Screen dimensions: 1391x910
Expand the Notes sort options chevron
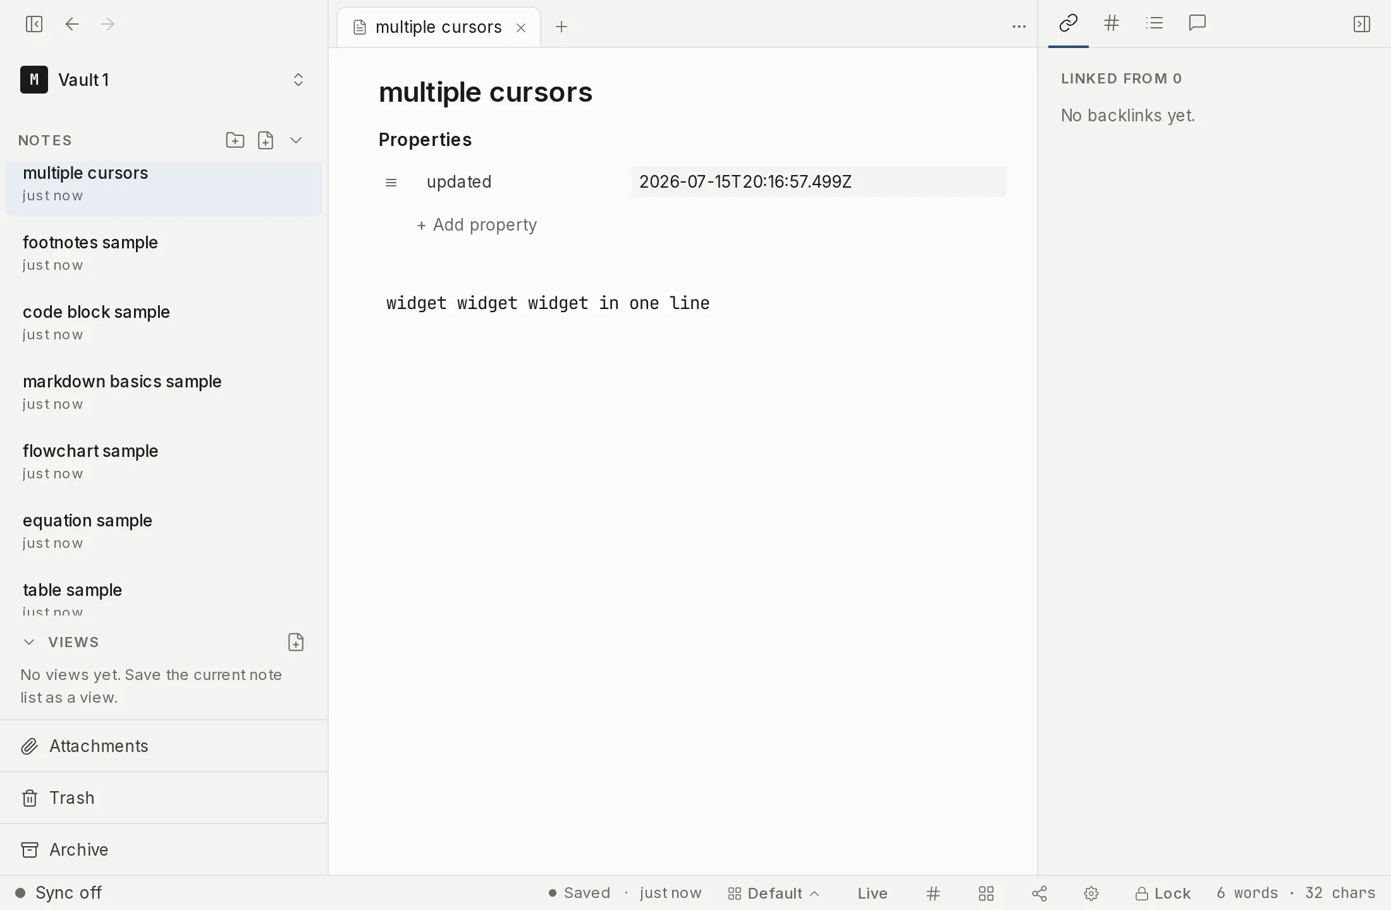pos(296,140)
